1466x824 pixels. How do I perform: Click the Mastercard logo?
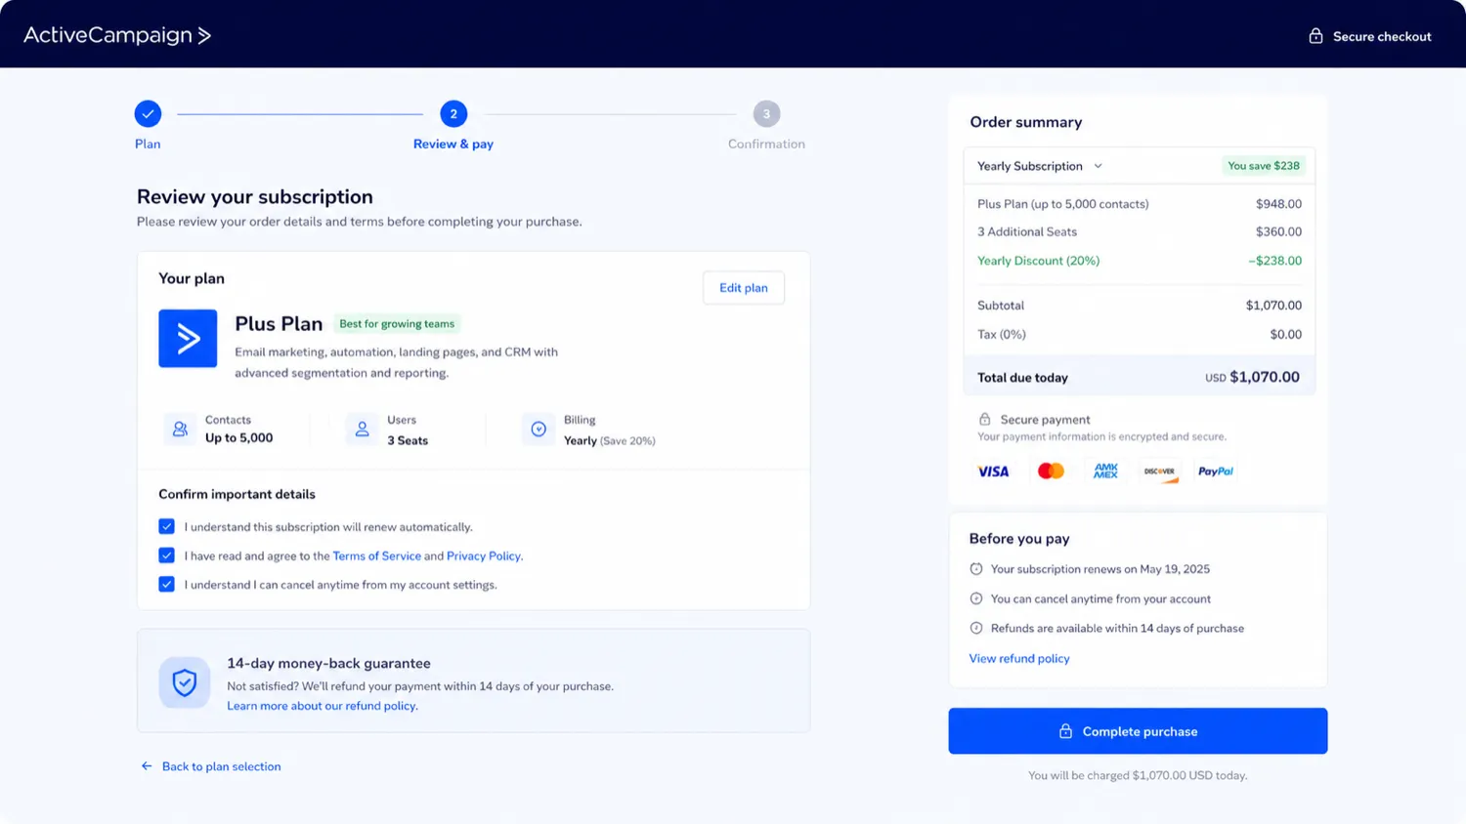tap(1051, 472)
